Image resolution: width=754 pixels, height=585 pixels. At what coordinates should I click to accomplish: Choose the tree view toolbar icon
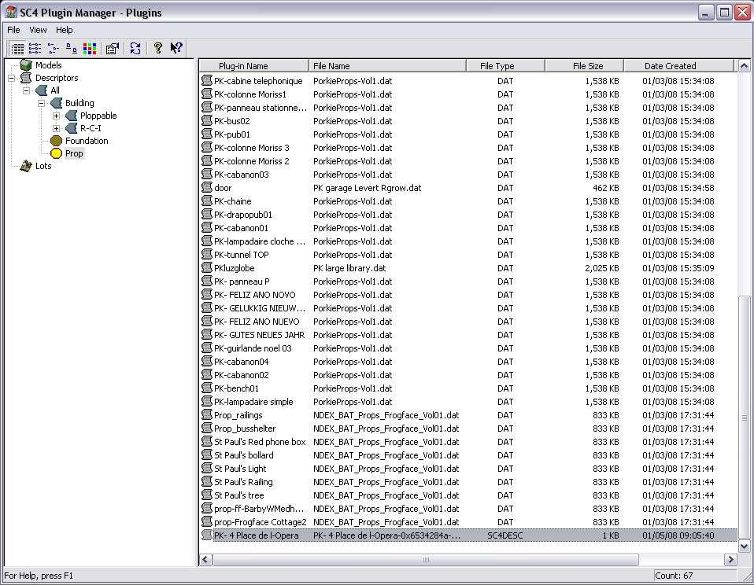click(x=54, y=49)
